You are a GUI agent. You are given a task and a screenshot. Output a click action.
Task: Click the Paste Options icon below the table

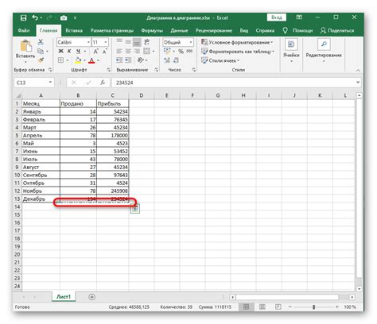click(135, 209)
